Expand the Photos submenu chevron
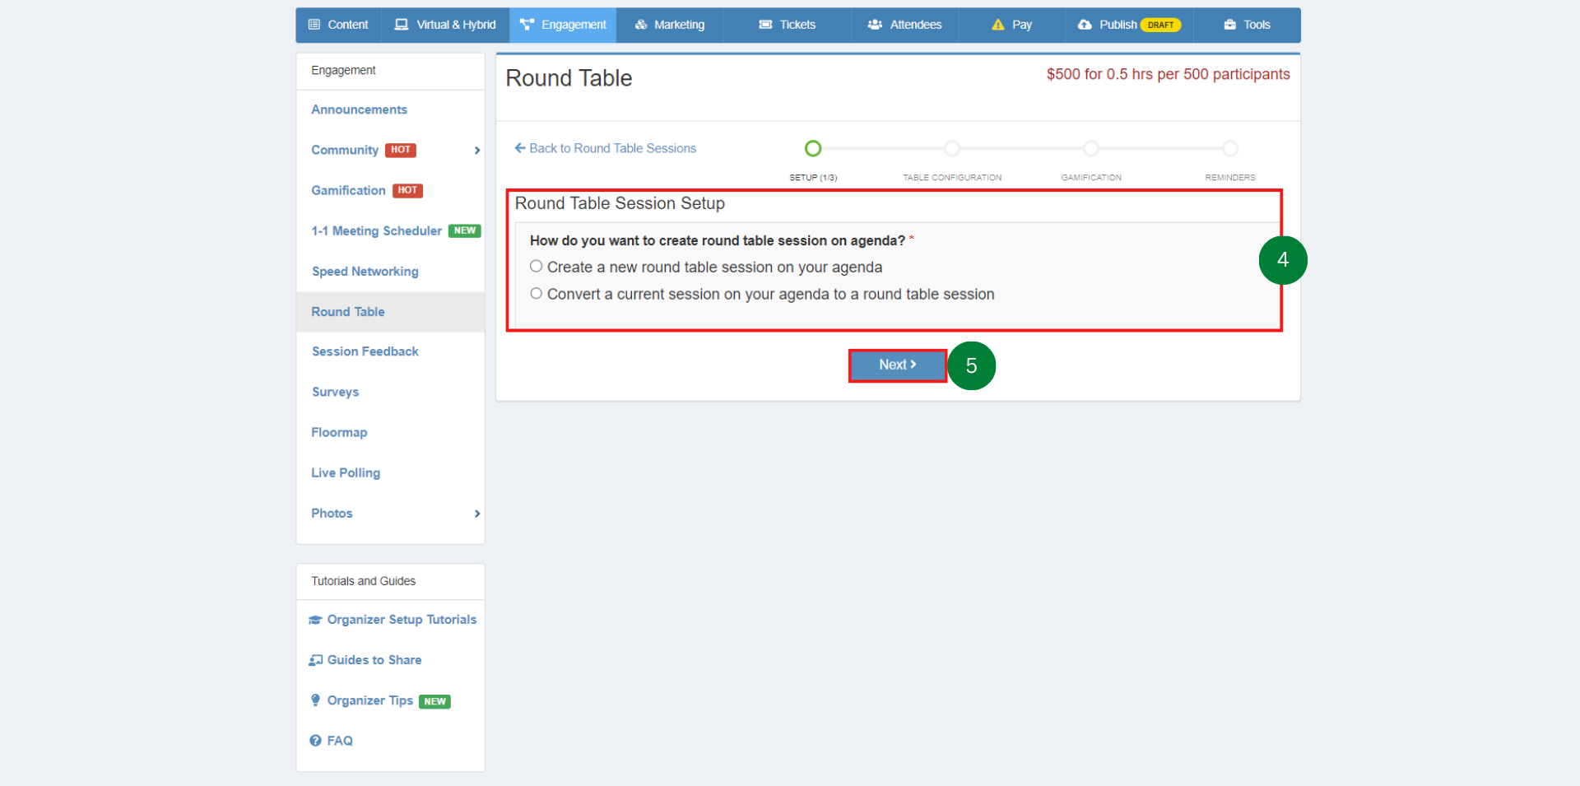The image size is (1580, 786). pos(477,514)
